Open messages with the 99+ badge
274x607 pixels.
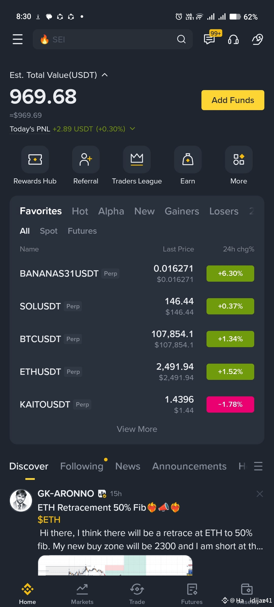[x=210, y=39]
